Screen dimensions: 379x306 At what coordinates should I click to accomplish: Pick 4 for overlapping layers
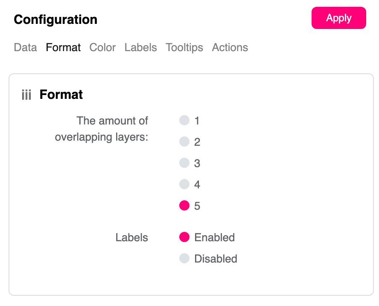184,185
